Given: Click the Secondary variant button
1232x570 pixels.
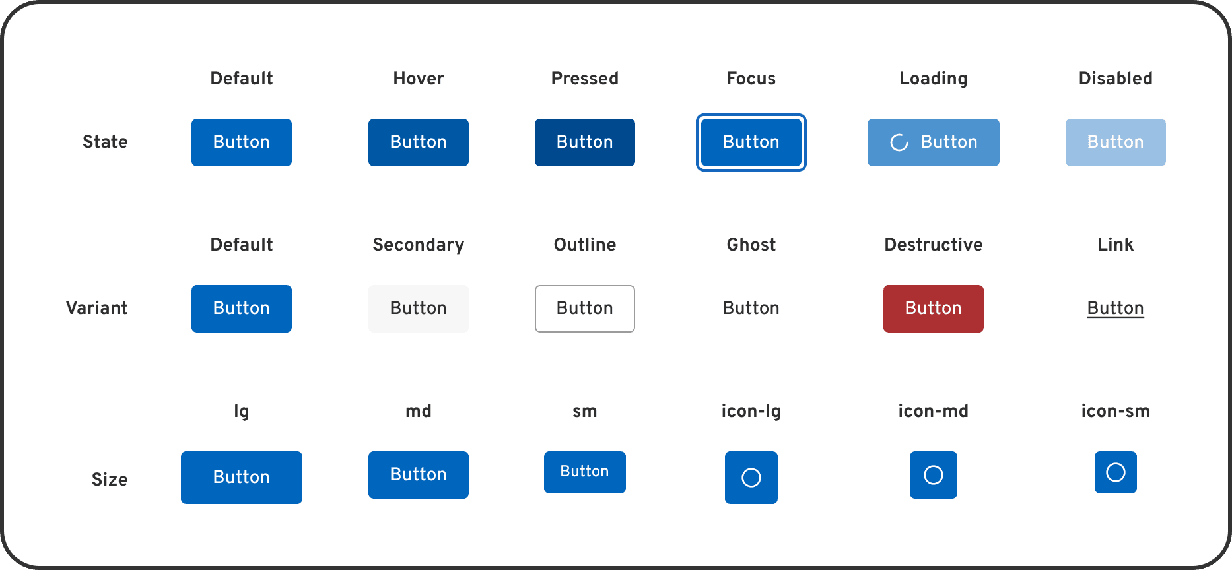Looking at the screenshot, I should 418,308.
